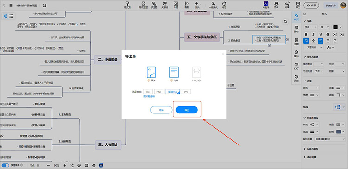
Task: Open the Aa text case dropdown
Action: tap(330, 47)
